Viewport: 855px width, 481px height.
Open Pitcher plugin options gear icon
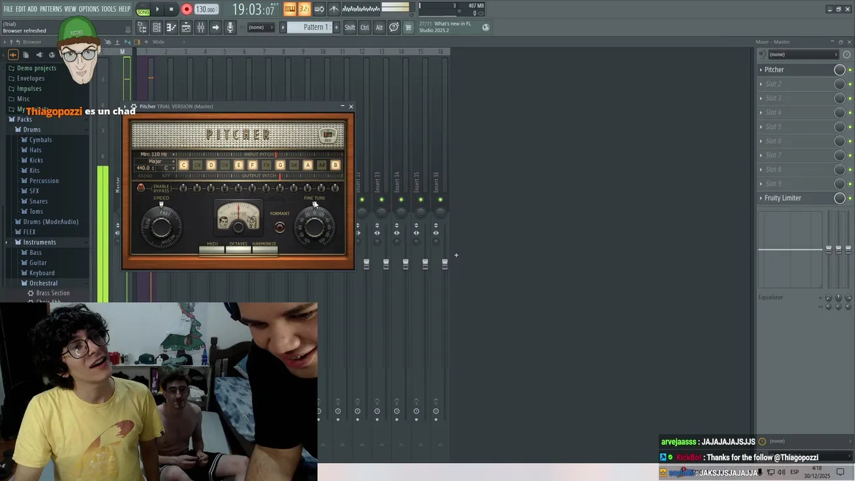point(134,106)
